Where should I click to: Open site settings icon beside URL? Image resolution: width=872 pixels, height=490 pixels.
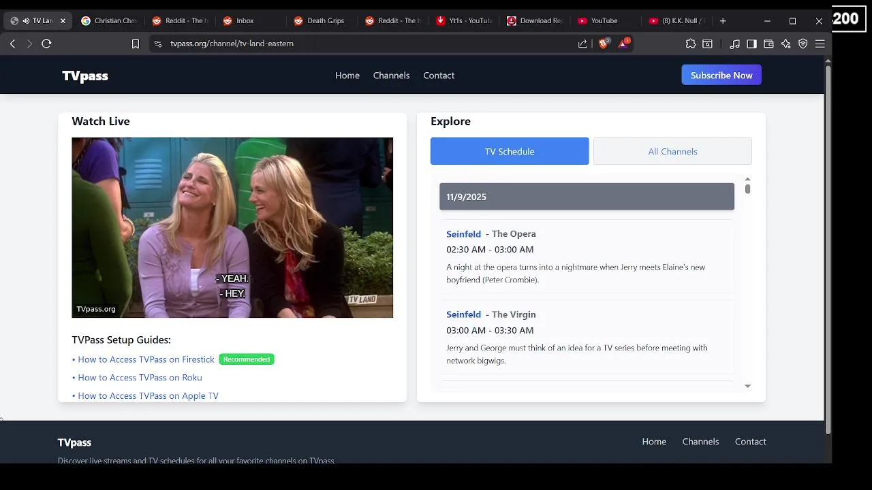158,44
